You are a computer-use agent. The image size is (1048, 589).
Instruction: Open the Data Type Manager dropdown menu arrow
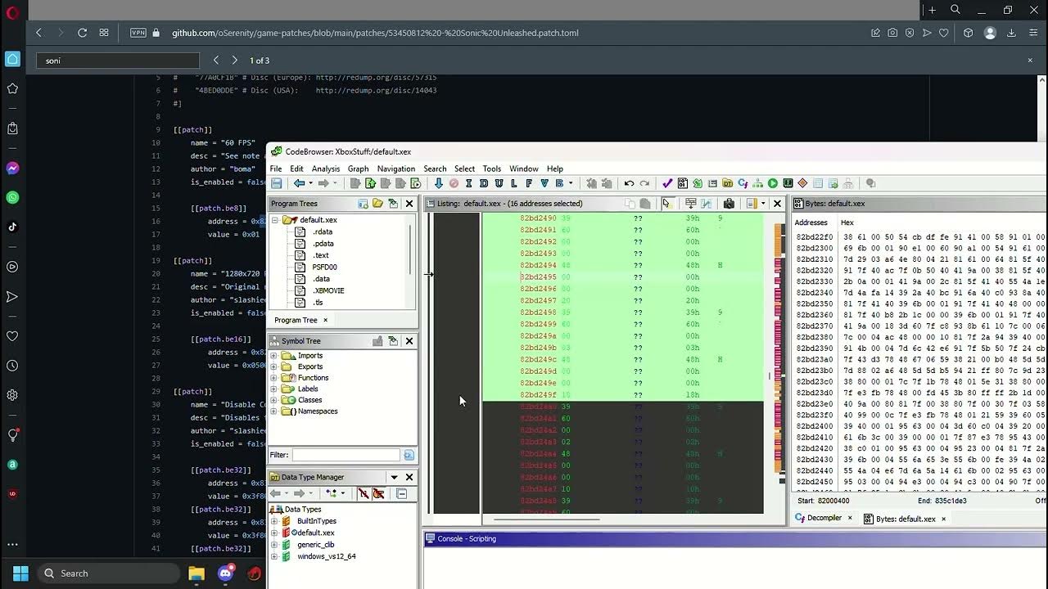pyautogui.click(x=394, y=477)
